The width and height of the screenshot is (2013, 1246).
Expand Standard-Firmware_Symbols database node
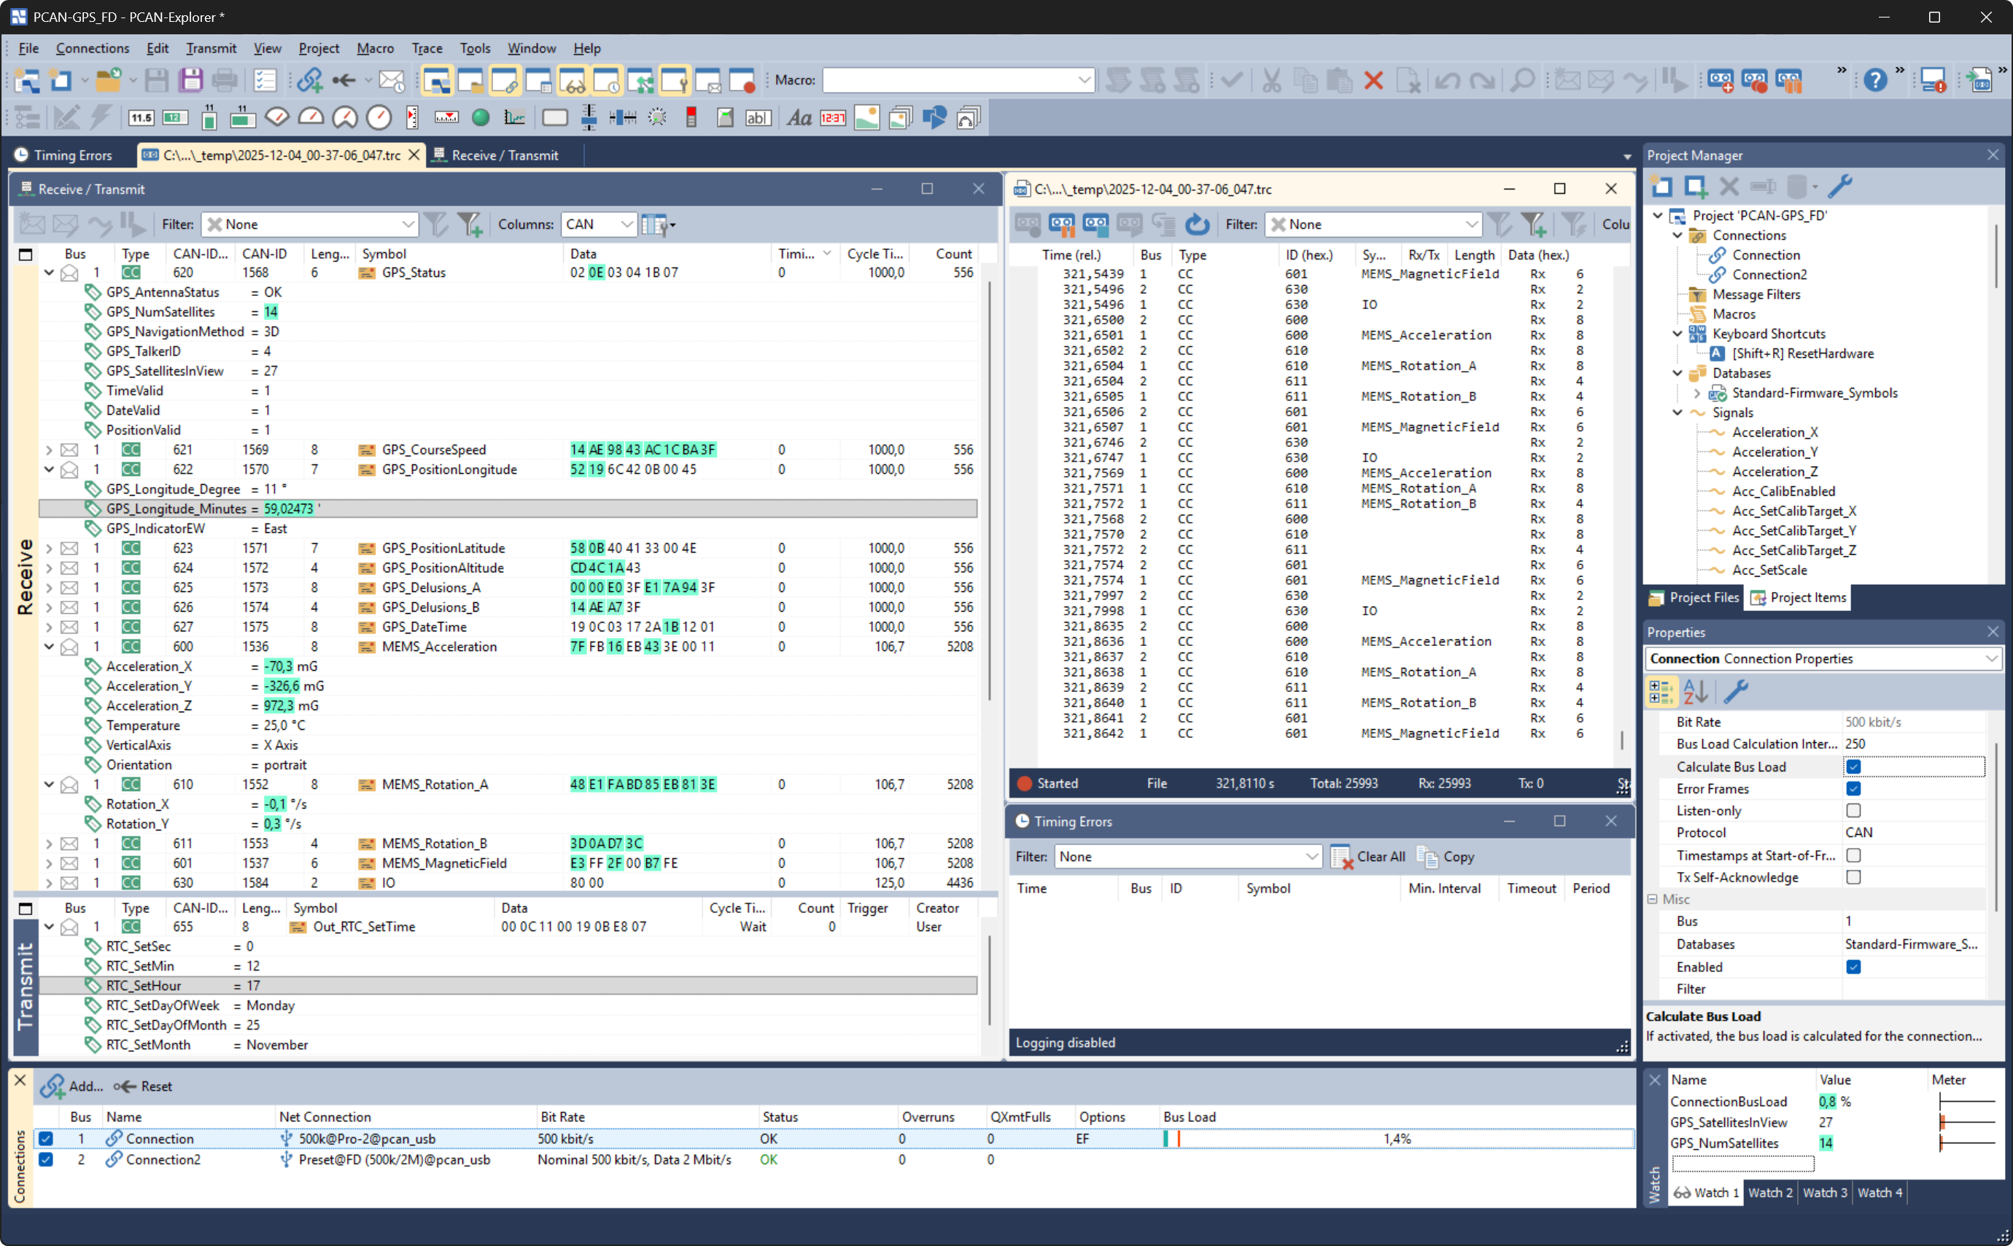(1696, 393)
